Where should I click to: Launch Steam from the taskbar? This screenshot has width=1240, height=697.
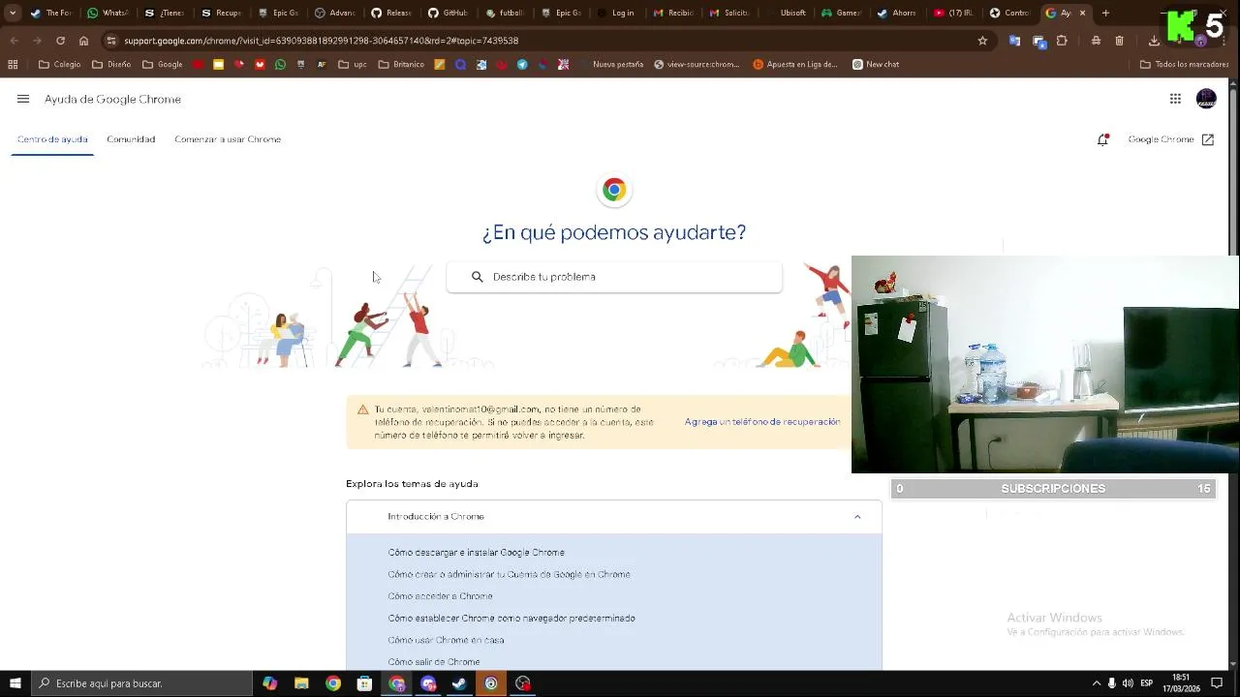[459, 683]
